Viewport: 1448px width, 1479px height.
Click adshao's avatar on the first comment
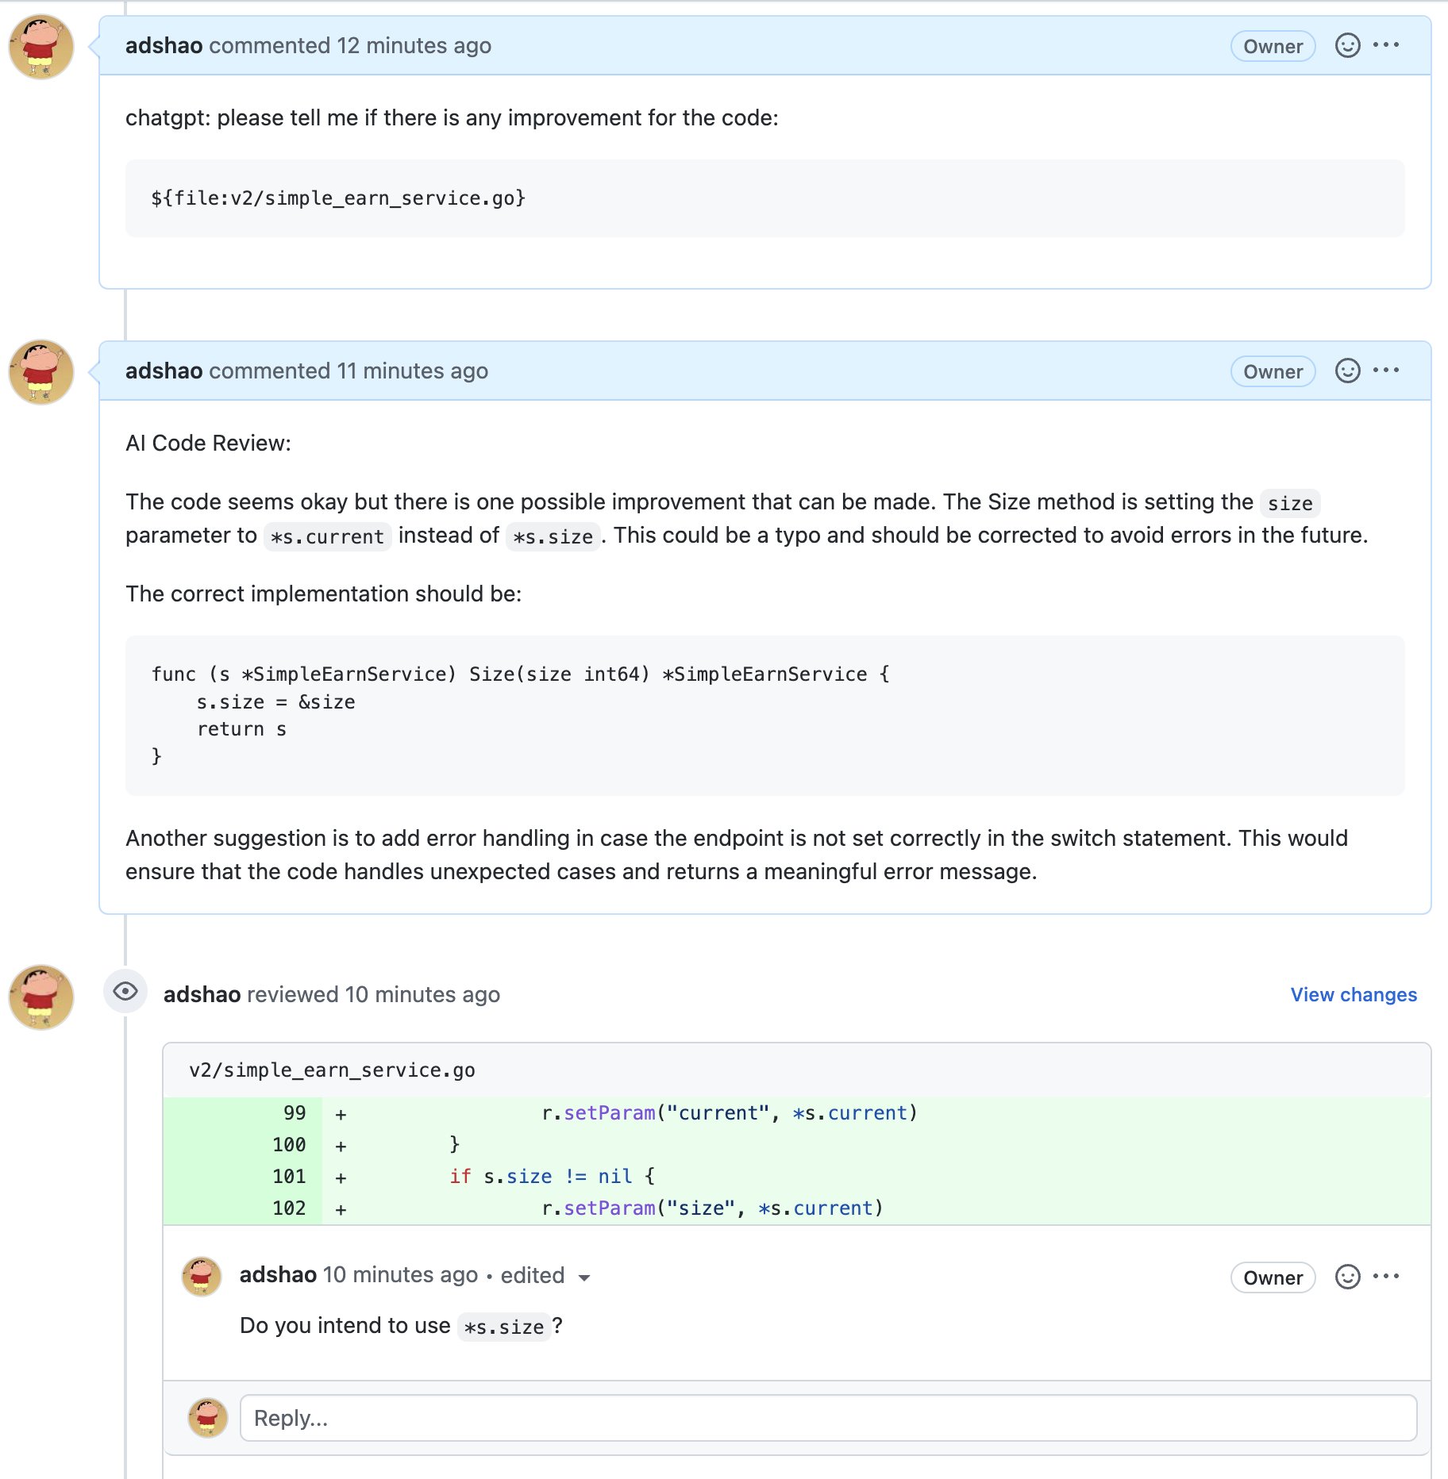click(40, 46)
